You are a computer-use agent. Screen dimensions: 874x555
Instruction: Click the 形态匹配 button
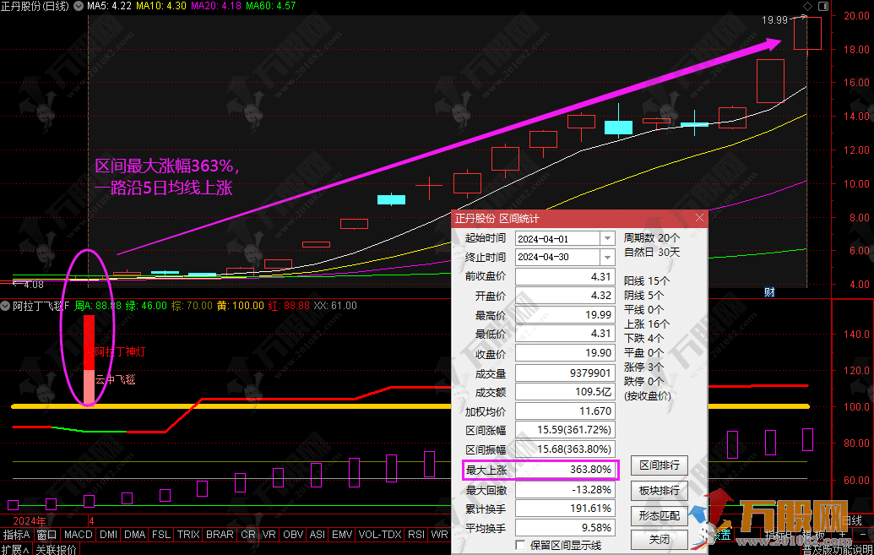(660, 515)
